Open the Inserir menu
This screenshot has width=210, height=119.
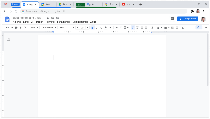click(x=39, y=22)
